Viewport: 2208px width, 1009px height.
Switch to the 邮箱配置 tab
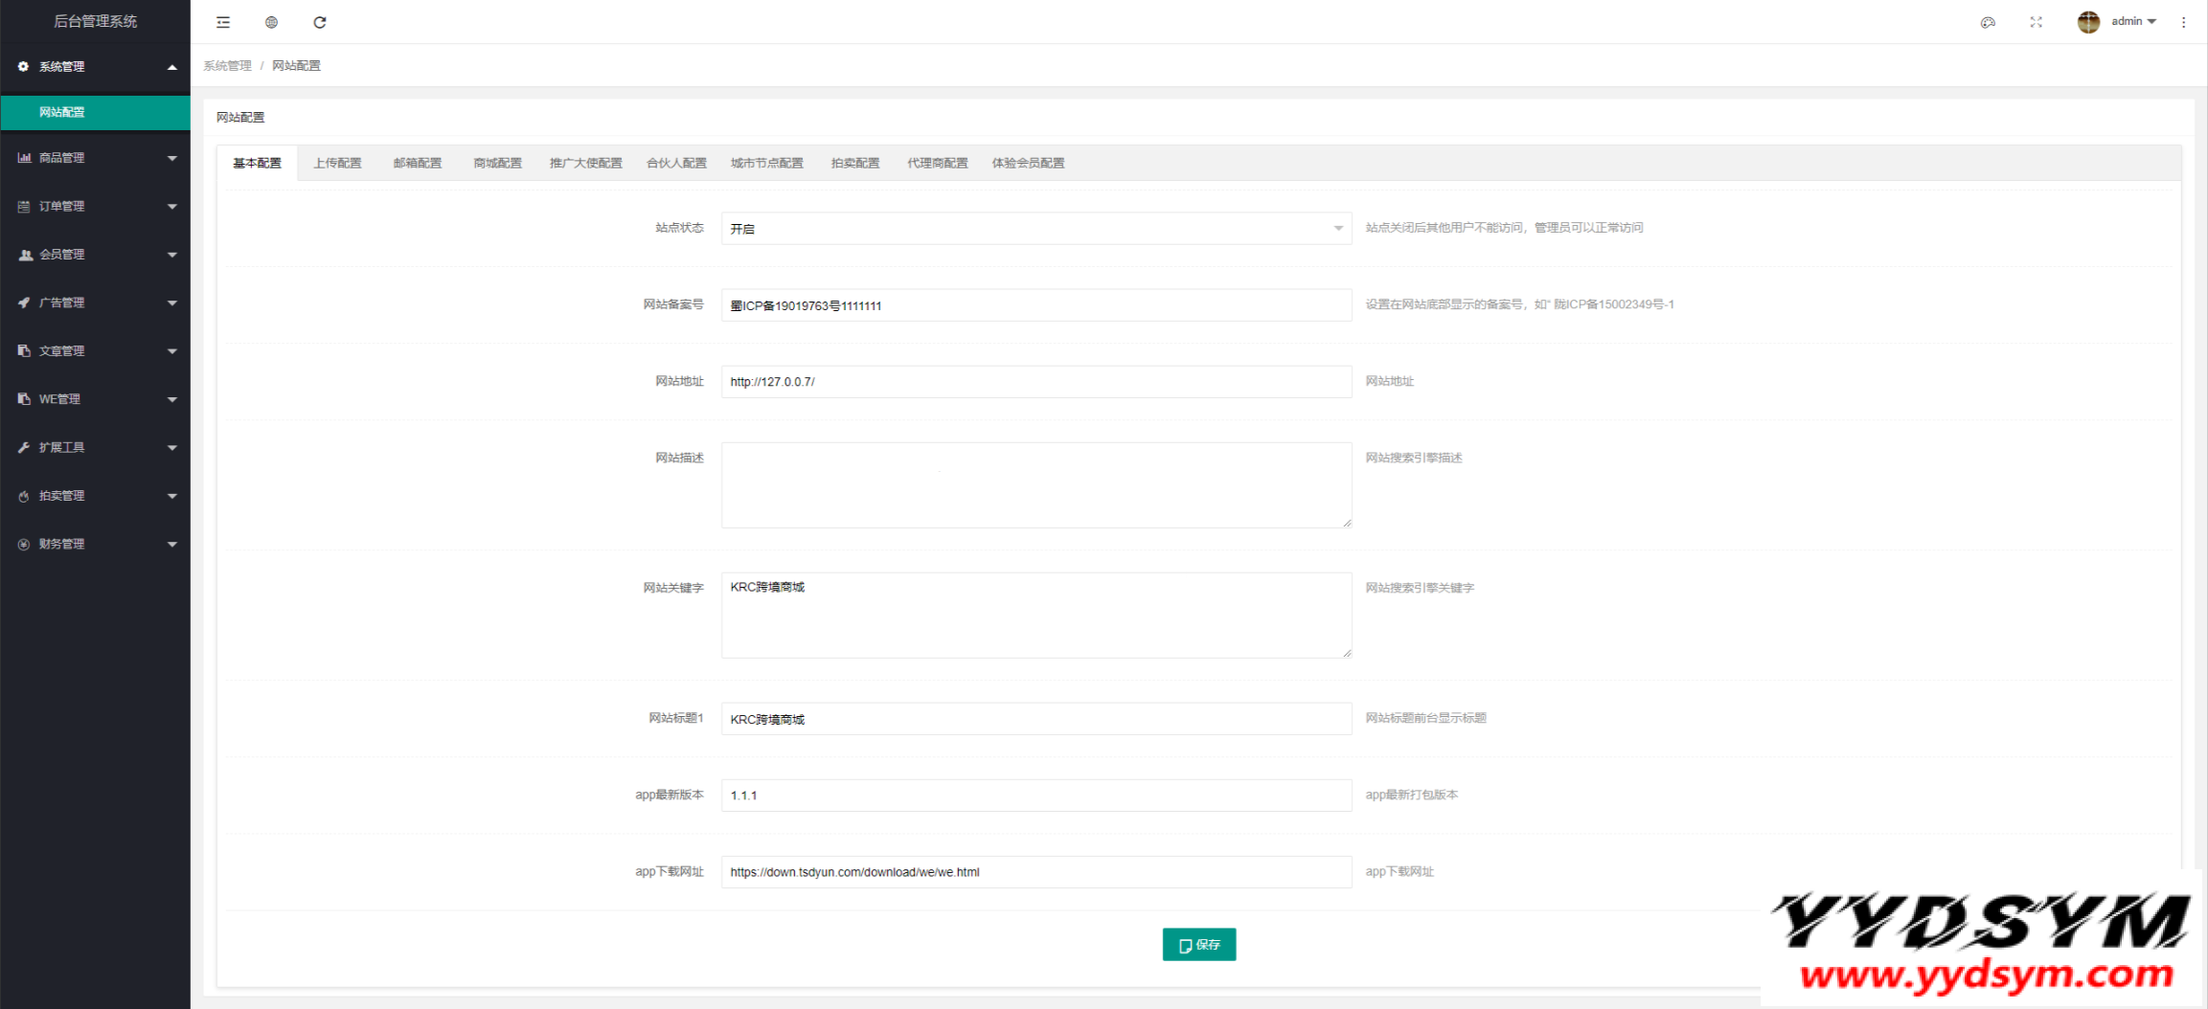(x=418, y=163)
